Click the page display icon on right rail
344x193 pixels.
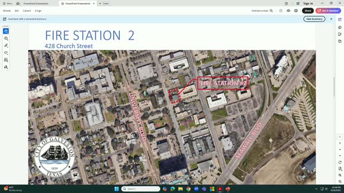pyautogui.click(x=340, y=169)
